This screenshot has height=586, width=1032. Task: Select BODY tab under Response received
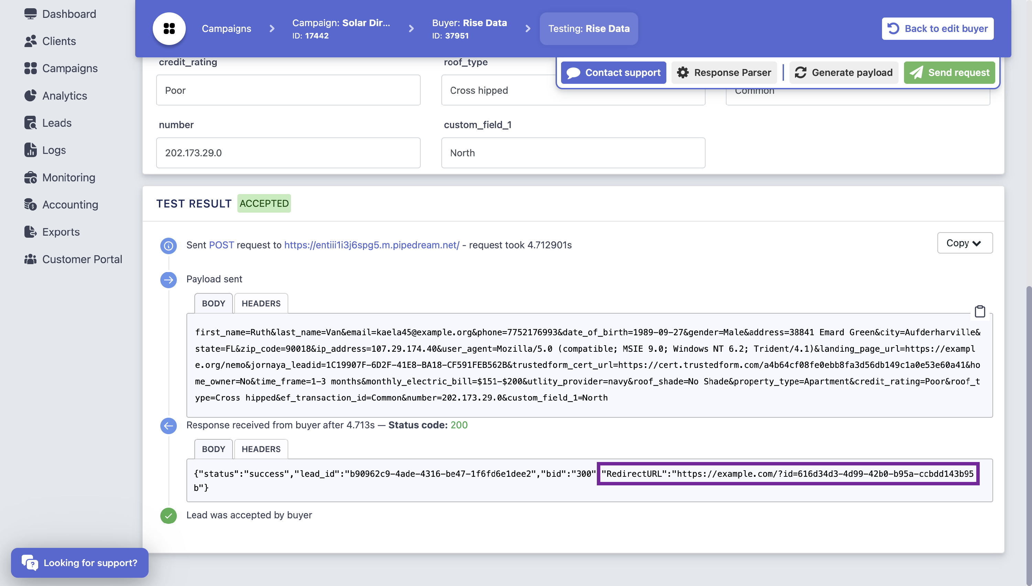pos(214,449)
